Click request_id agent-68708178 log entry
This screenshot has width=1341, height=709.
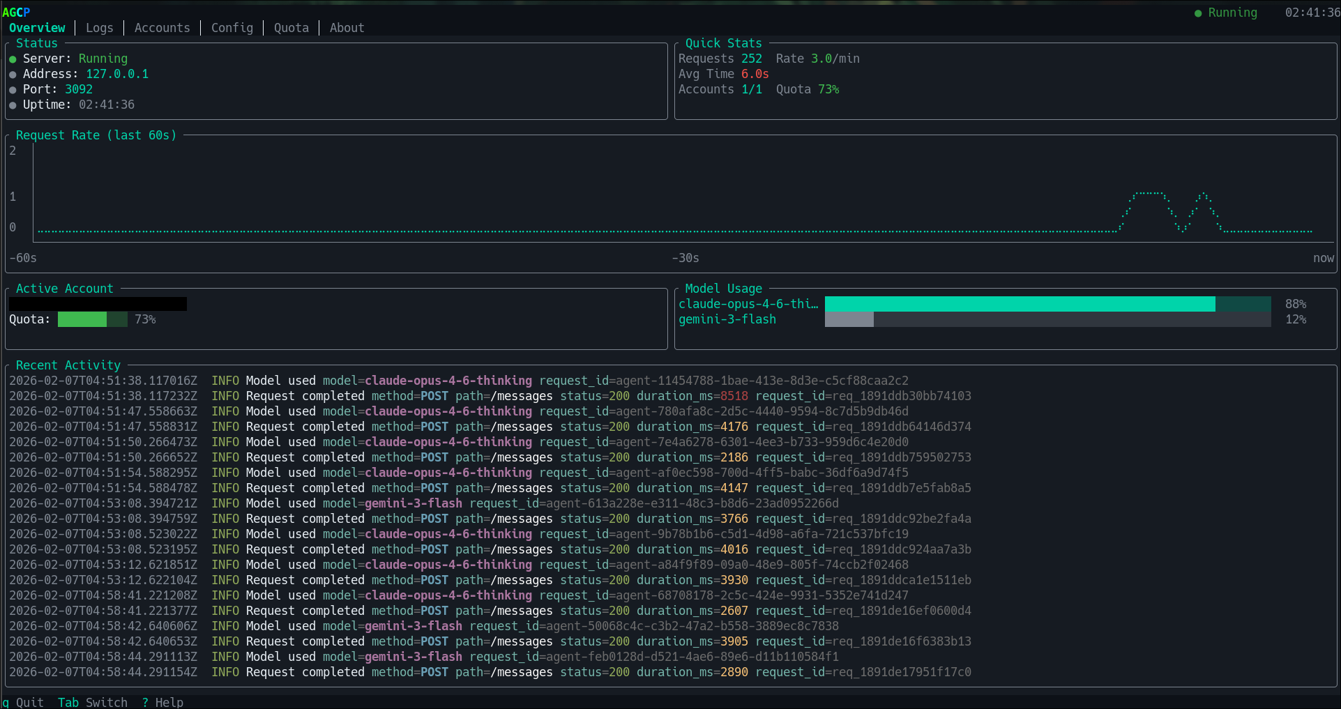459,595
